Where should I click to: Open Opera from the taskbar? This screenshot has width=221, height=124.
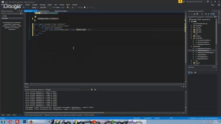(10, 122)
